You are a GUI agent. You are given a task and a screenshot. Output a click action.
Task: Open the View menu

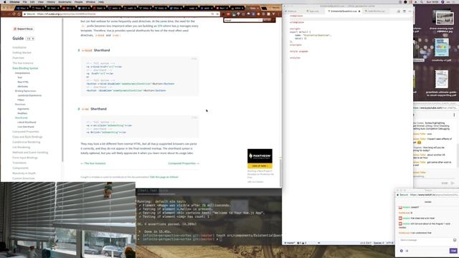[41, 1]
